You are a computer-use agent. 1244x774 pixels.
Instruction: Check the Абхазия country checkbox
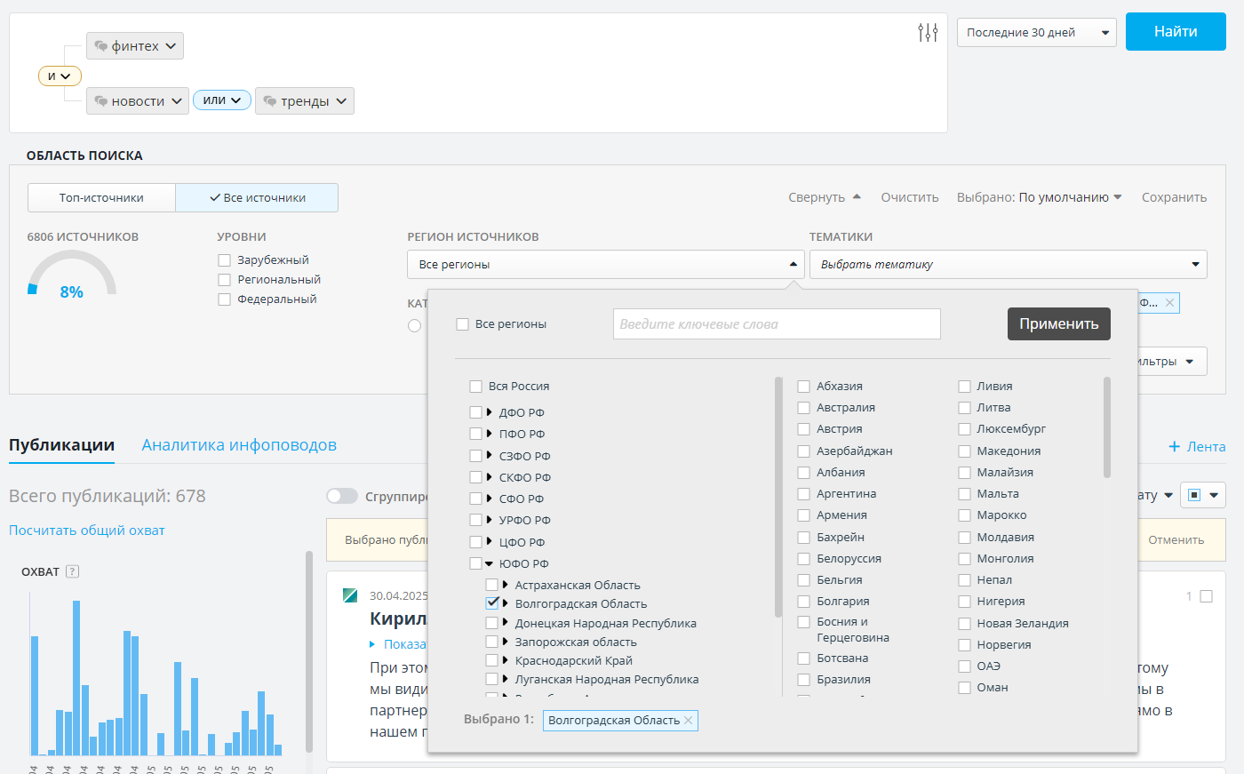pos(803,387)
